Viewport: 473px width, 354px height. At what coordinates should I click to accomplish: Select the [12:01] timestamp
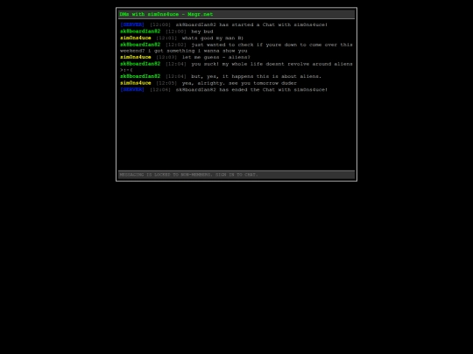click(x=166, y=38)
